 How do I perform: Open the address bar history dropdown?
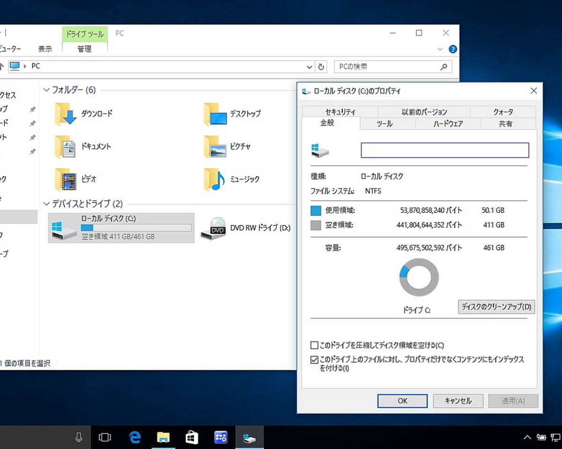tap(309, 67)
